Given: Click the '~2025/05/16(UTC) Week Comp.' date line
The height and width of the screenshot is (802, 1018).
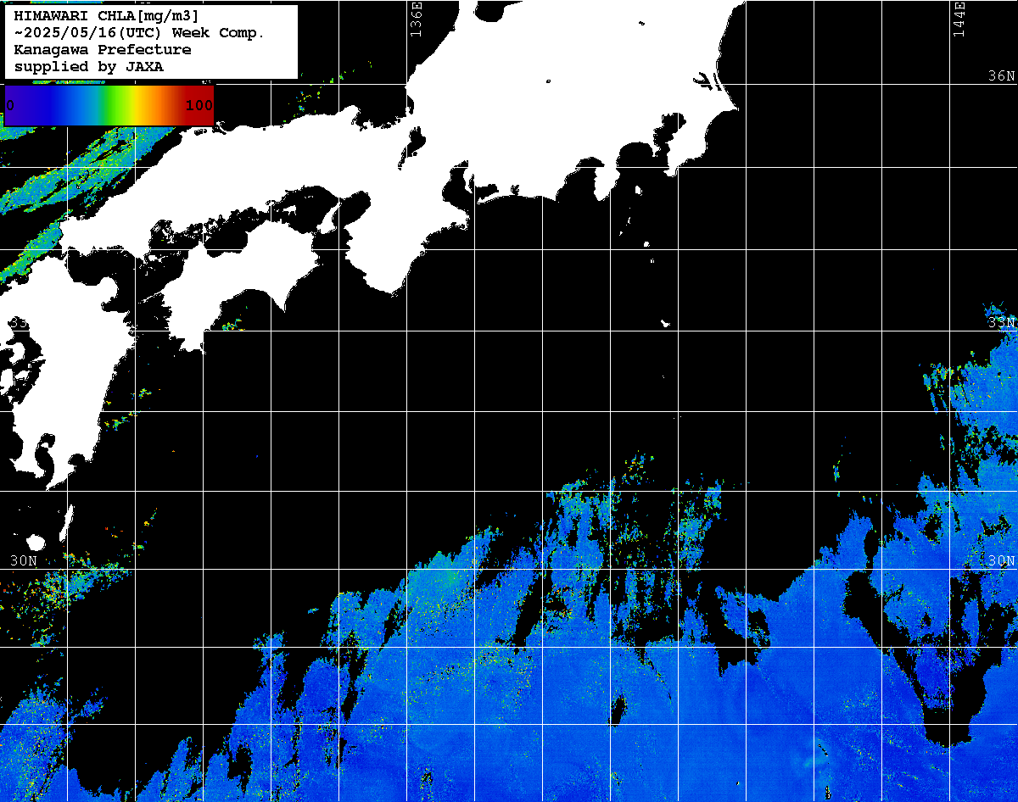Looking at the screenshot, I should click(x=139, y=33).
